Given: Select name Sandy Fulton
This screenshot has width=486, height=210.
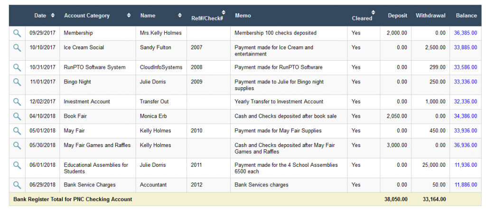Looking at the screenshot, I should click(155, 47).
